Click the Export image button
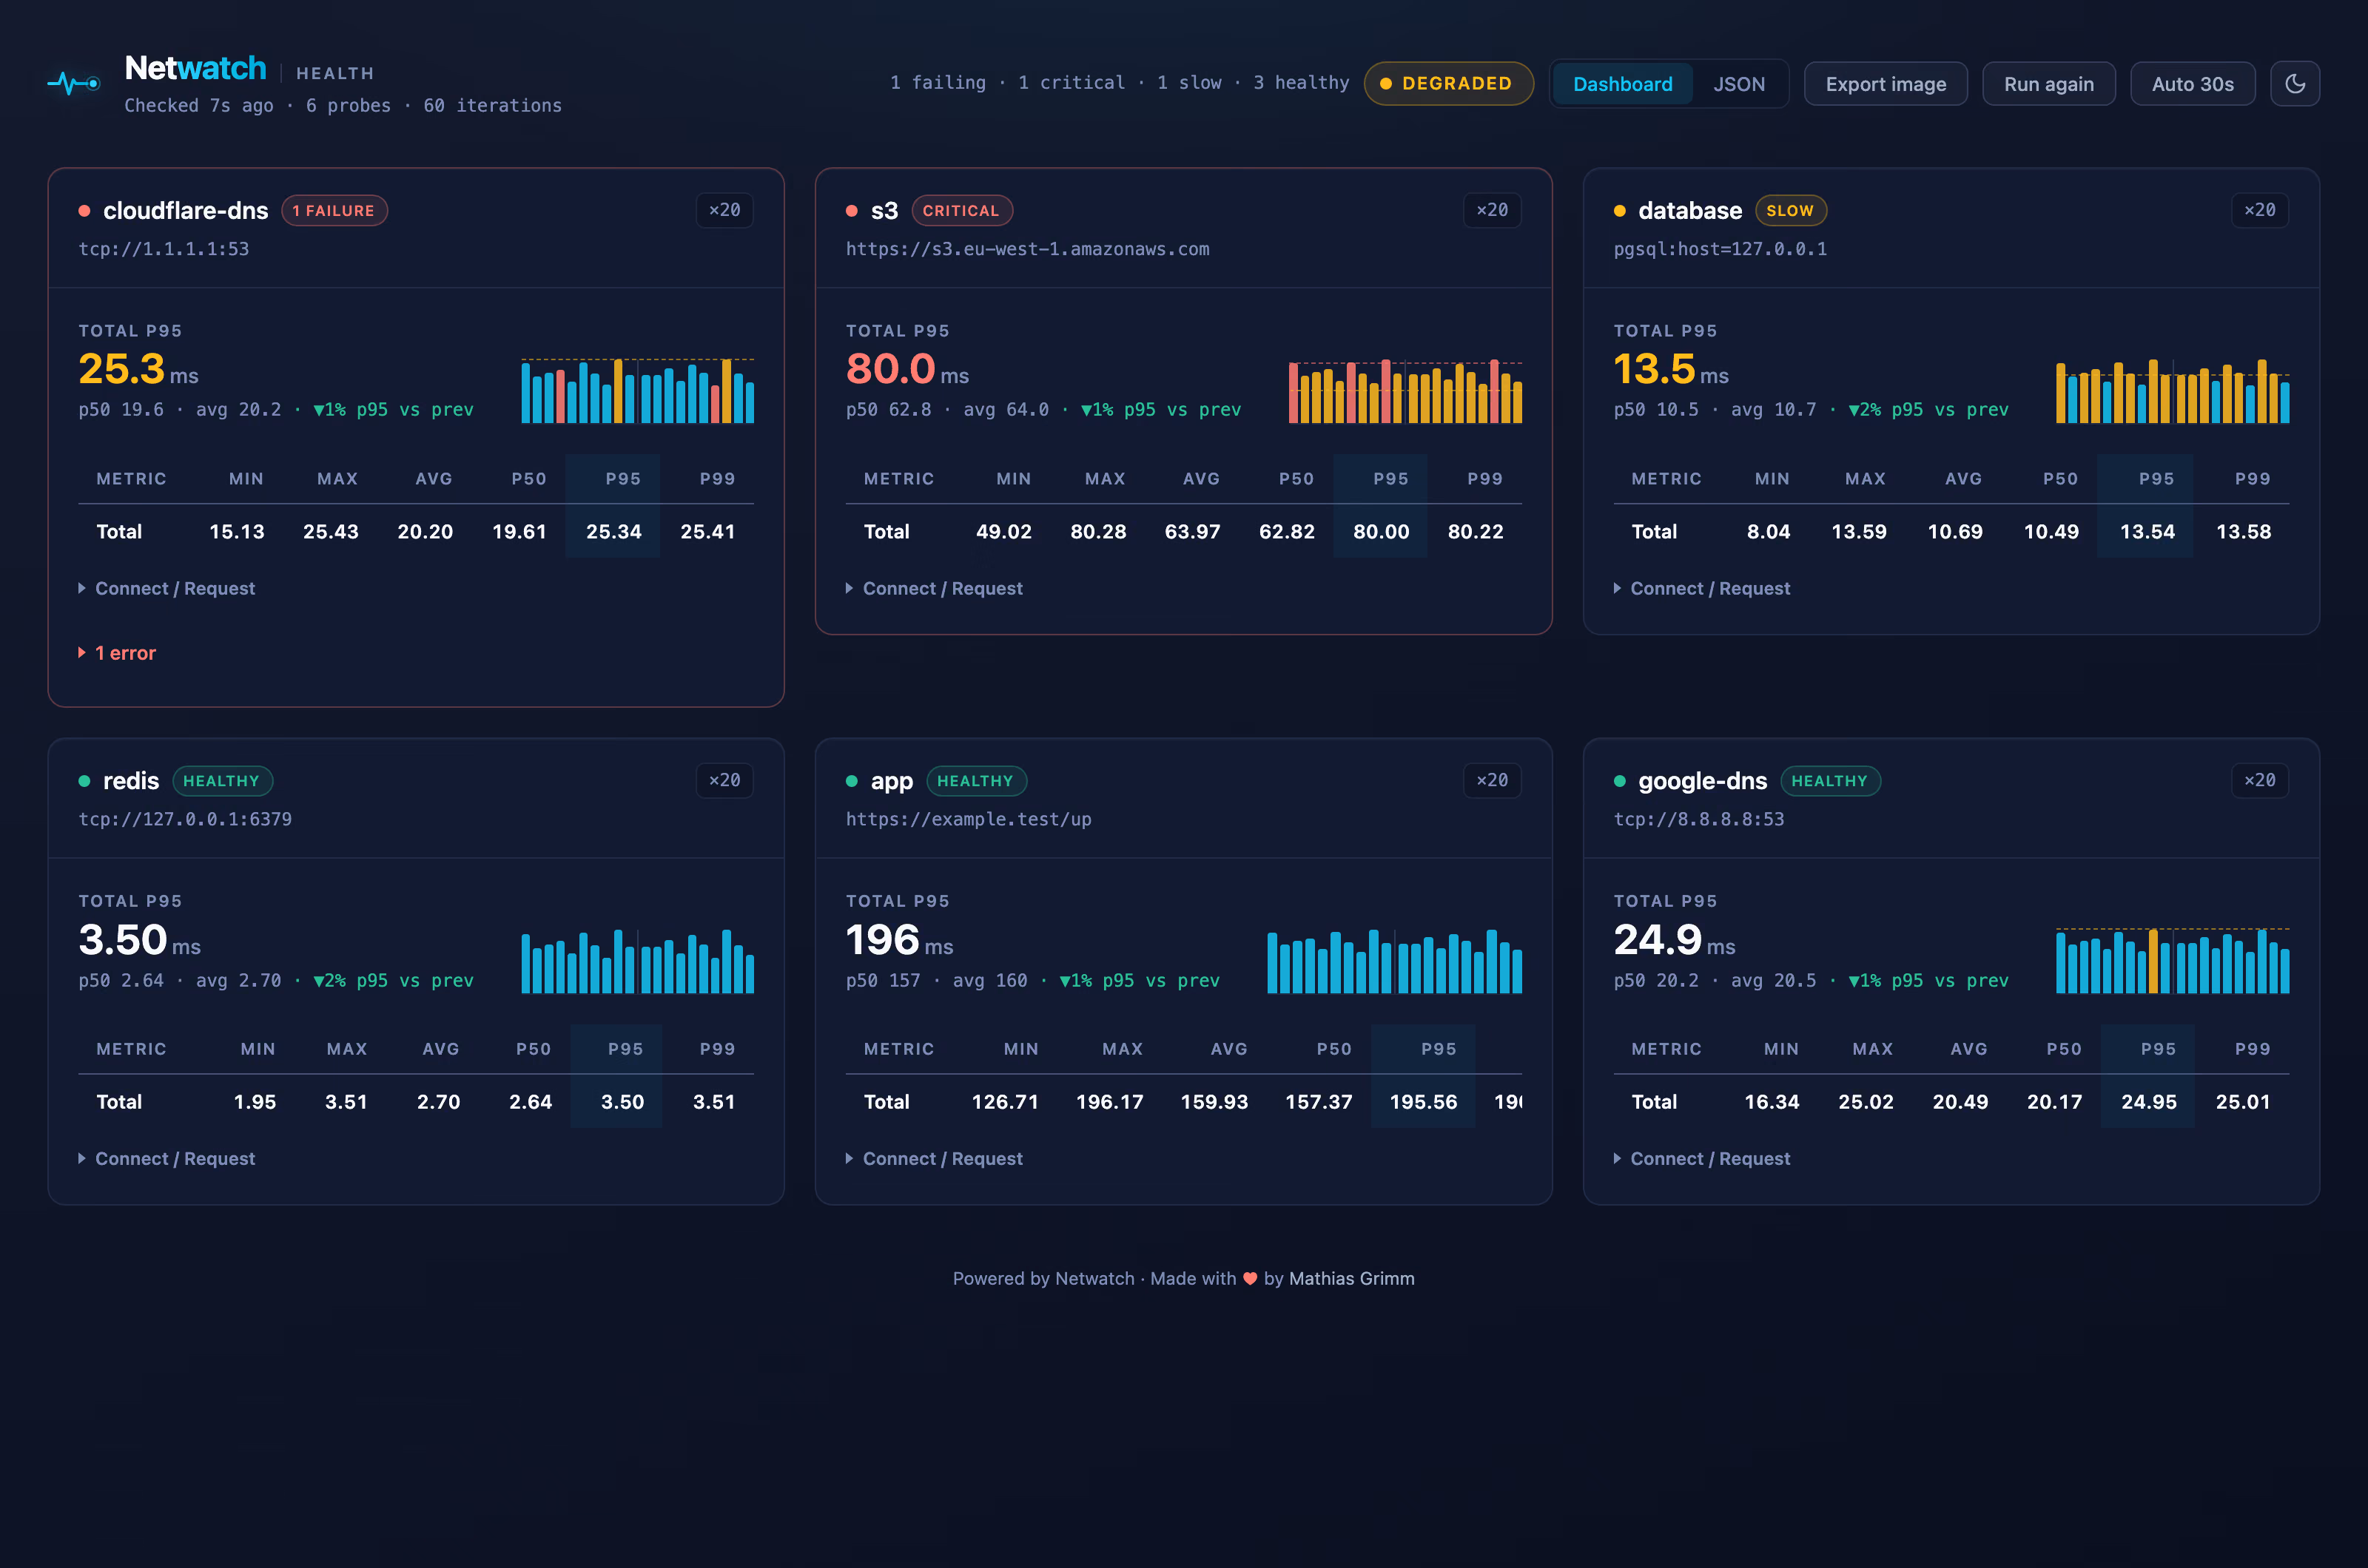The width and height of the screenshot is (2368, 1568). pos(1885,84)
